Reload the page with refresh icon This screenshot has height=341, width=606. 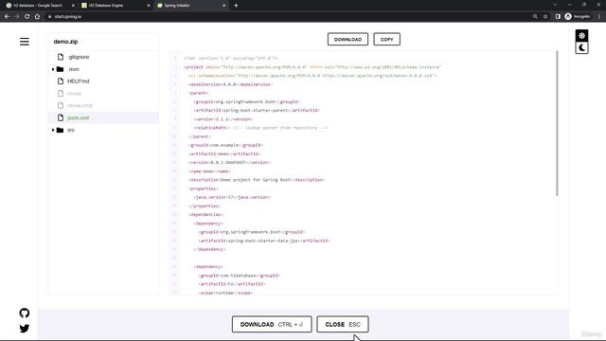(27, 17)
